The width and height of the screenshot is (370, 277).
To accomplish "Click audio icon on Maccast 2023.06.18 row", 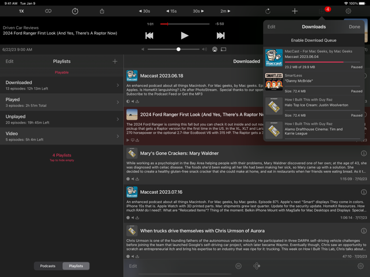I will click(x=132, y=101).
